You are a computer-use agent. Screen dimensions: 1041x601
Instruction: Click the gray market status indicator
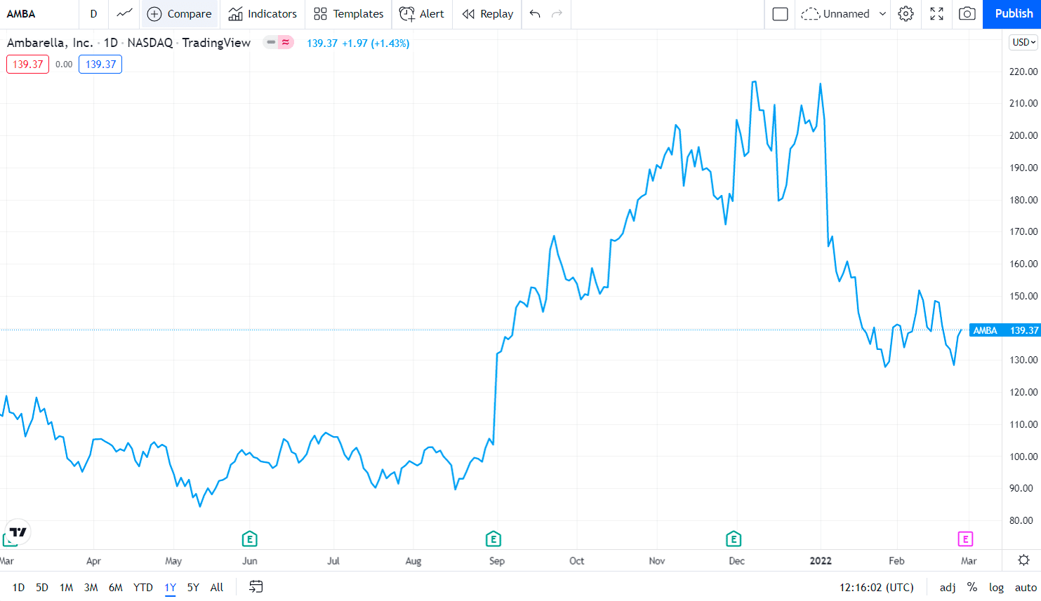(x=271, y=42)
